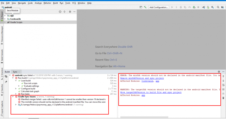Click the green hammer Make Project icon

144,7
